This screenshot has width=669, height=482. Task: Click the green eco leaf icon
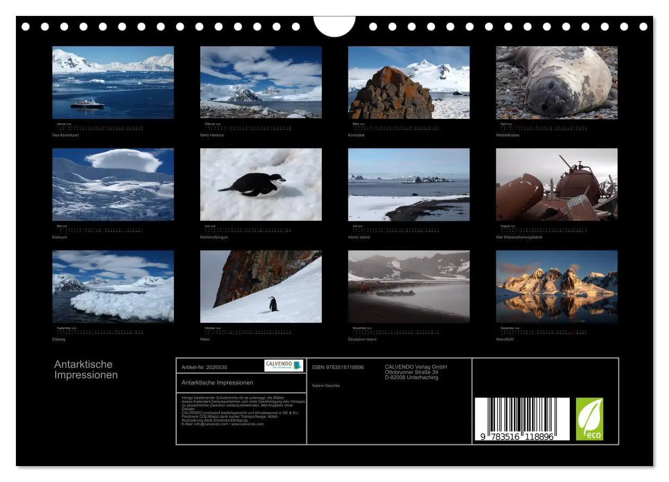coord(590,419)
